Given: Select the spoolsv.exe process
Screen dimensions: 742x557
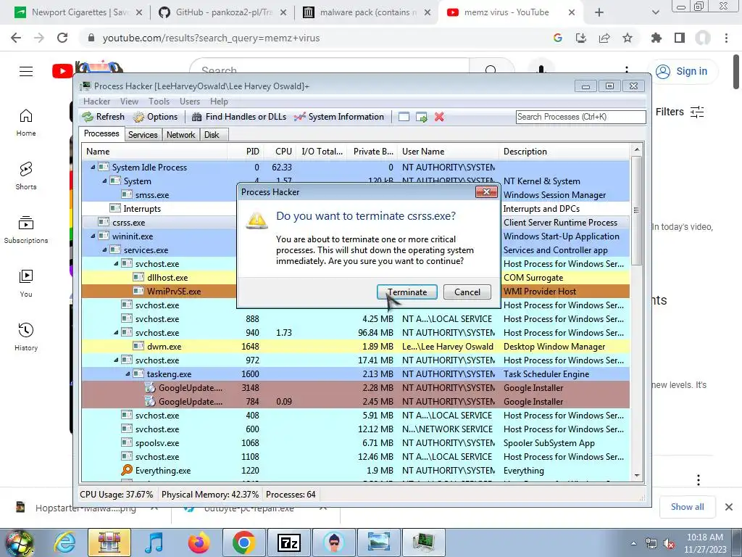Looking at the screenshot, I should [x=355, y=443].
